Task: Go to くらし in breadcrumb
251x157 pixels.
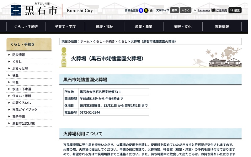Action: click(x=123, y=41)
